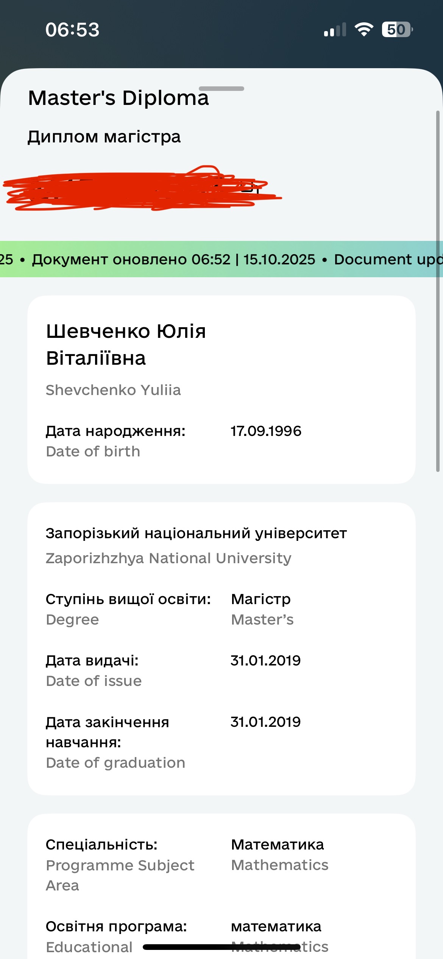Tap "Запорізький національний університет" title
The width and height of the screenshot is (443, 959).
[x=196, y=533]
